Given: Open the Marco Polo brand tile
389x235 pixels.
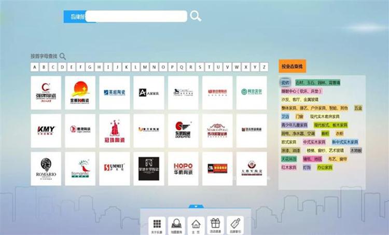Looking at the screenshot, I should click(x=217, y=129).
